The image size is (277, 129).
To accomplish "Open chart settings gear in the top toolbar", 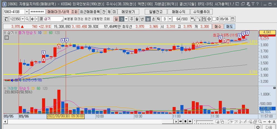I will (209, 19).
